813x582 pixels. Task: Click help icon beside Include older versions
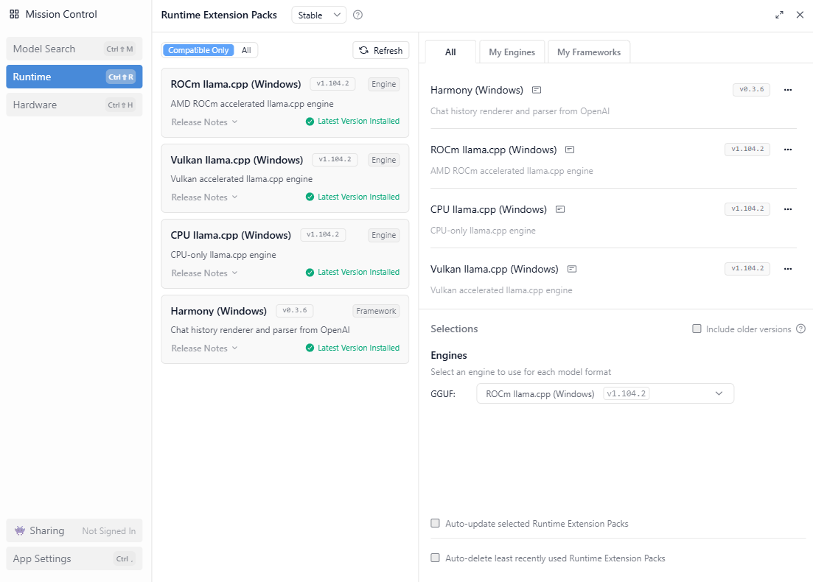click(800, 329)
